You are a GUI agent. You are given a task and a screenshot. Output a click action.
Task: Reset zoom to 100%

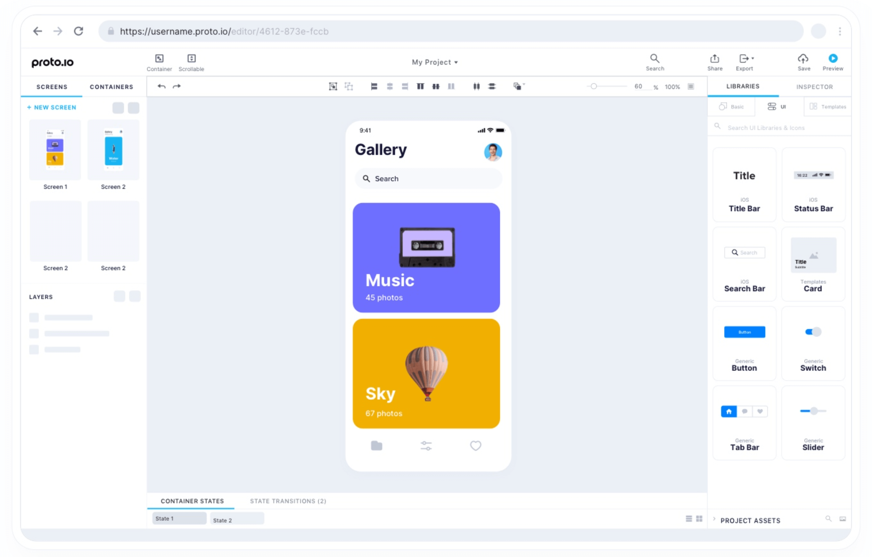click(672, 87)
